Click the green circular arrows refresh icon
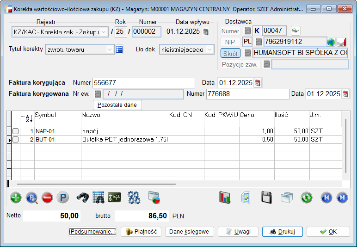This screenshot has width=357, height=247. click(x=307, y=198)
